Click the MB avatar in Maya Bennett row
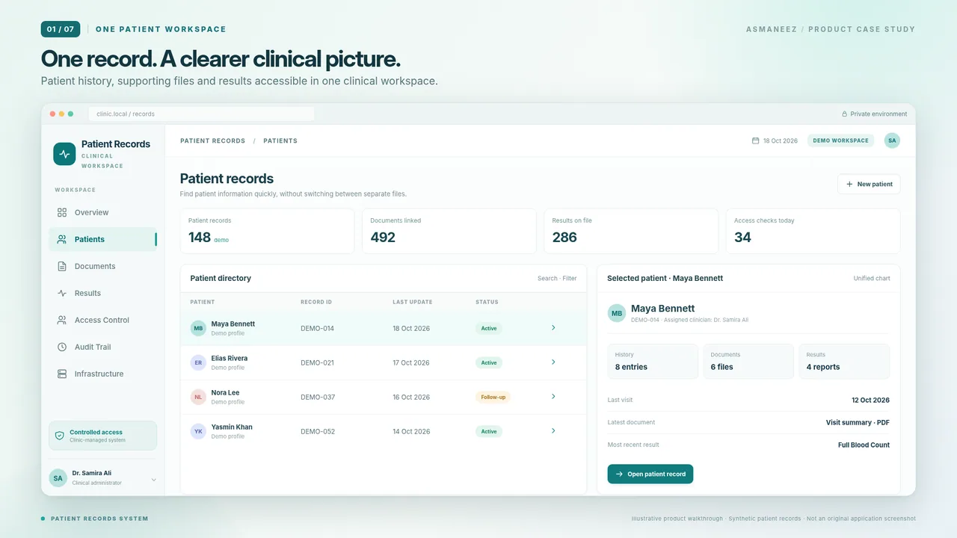Screen dimensions: 957x538 click(x=198, y=328)
